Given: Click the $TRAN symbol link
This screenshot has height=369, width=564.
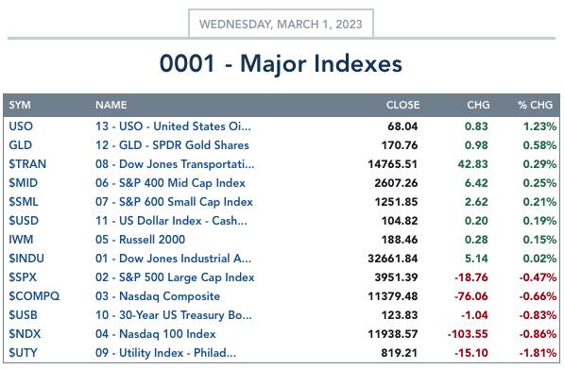Looking at the screenshot, I should coord(27,164).
